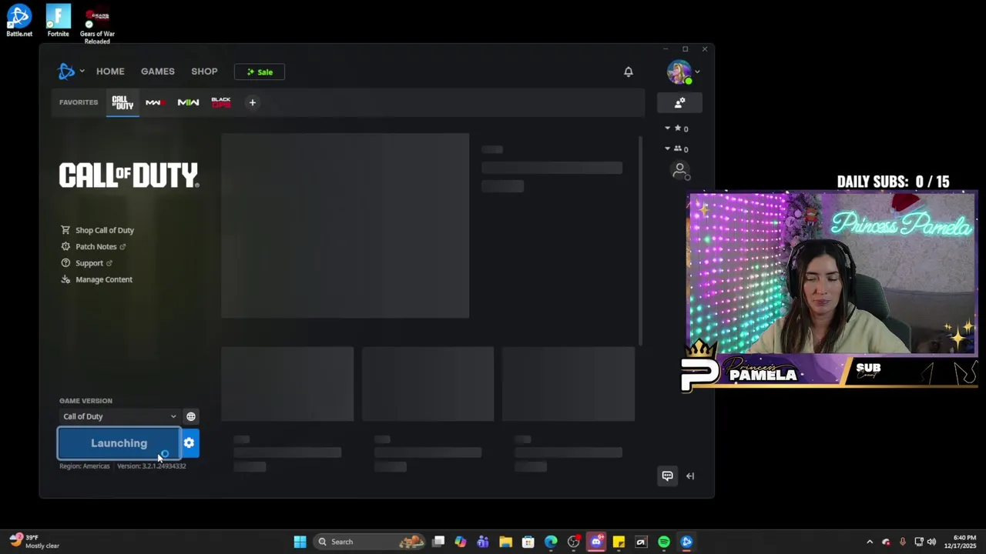Open Microsoft Teams on the taskbar
This screenshot has height=554, width=986.
coord(483,542)
